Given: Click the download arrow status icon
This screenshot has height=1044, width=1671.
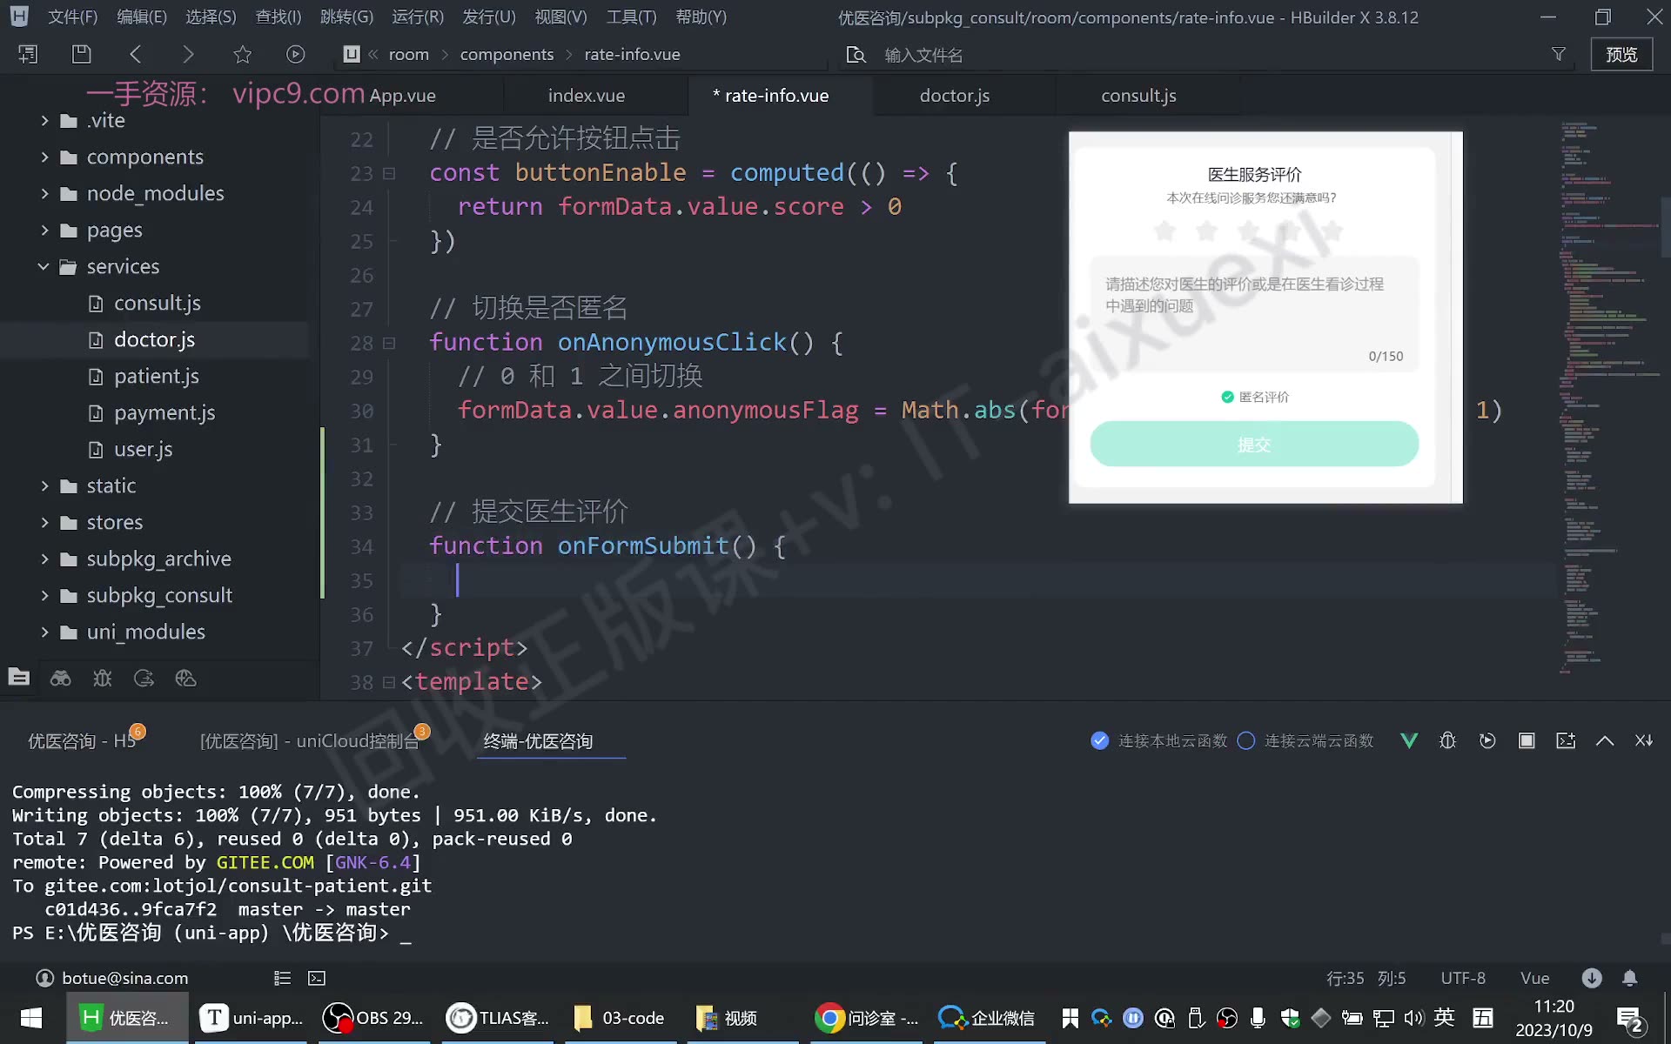Looking at the screenshot, I should [1592, 978].
